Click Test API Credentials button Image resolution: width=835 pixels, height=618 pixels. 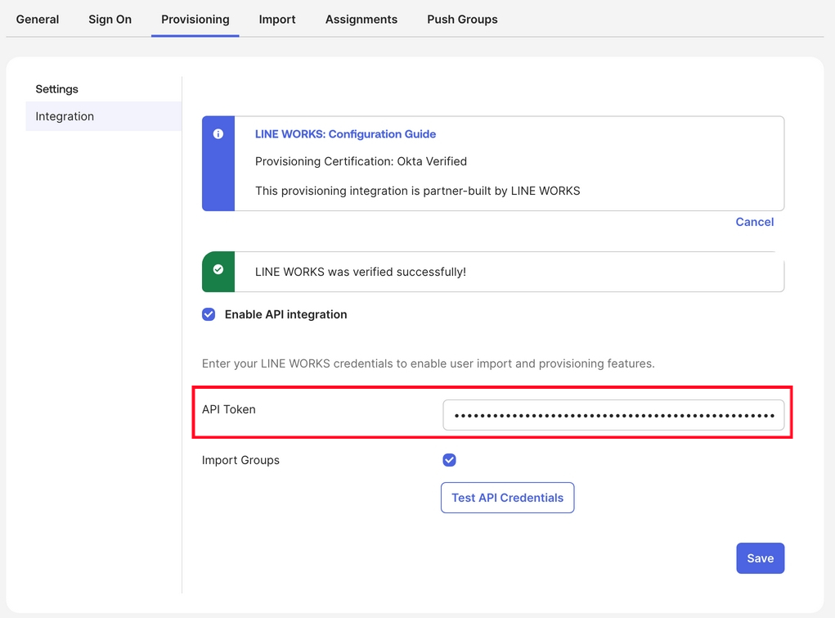click(x=508, y=498)
